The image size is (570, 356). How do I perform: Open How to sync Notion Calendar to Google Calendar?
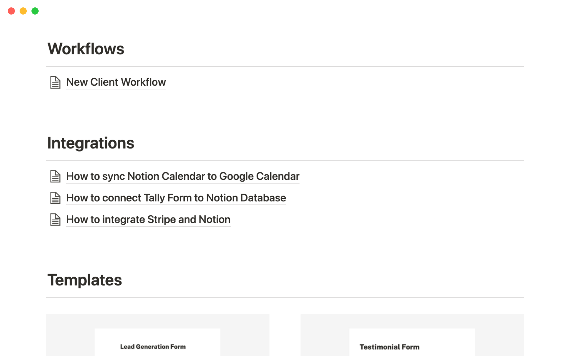click(x=183, y=176)
